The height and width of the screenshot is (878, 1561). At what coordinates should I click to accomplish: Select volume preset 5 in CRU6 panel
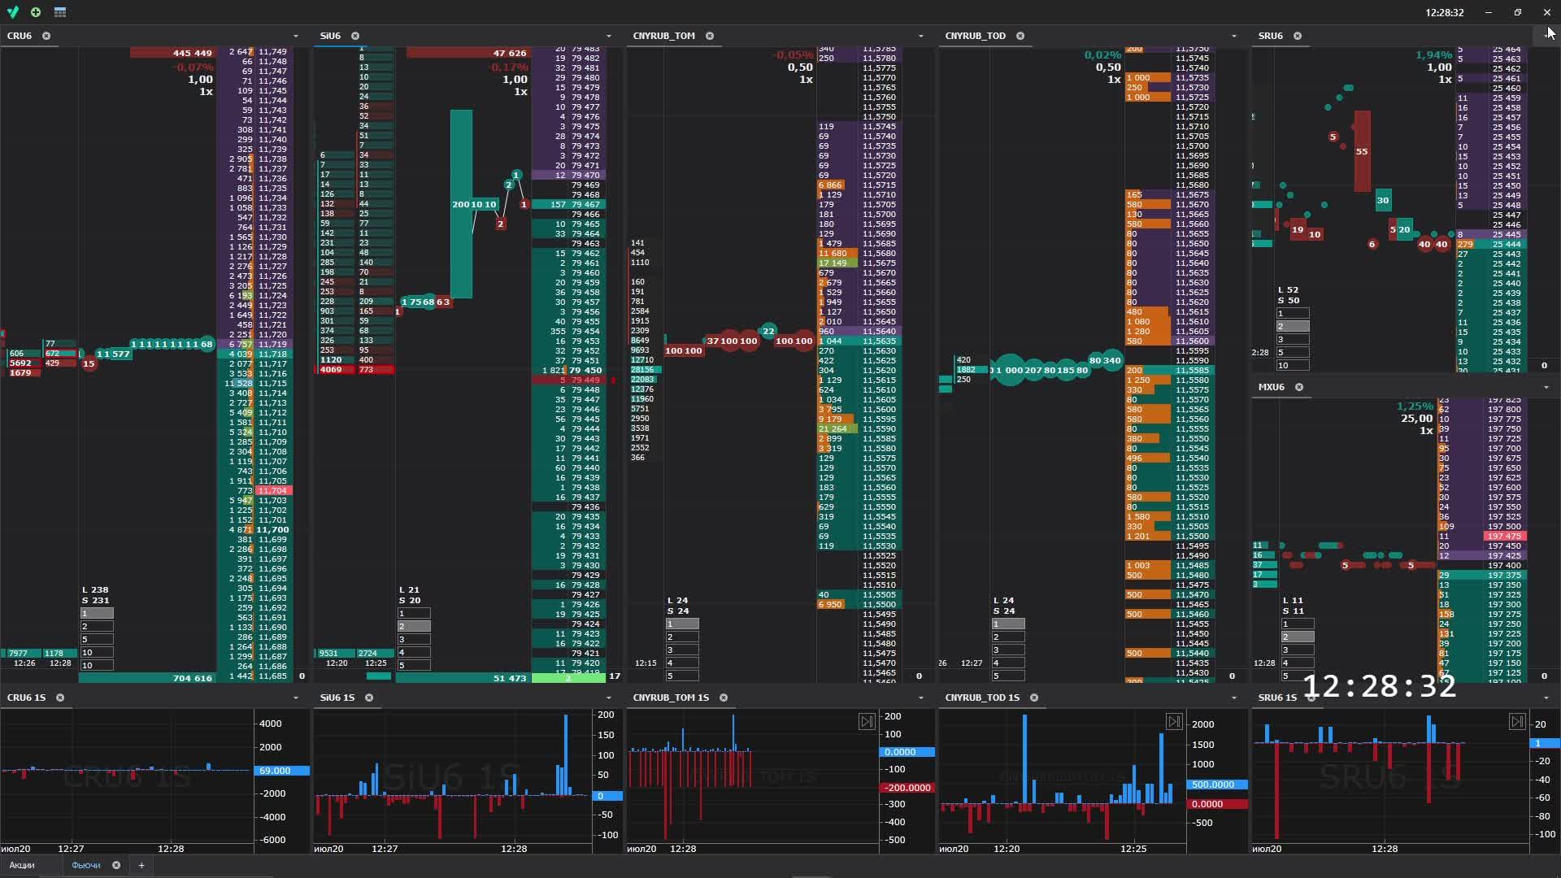click(x=97, y=639)
